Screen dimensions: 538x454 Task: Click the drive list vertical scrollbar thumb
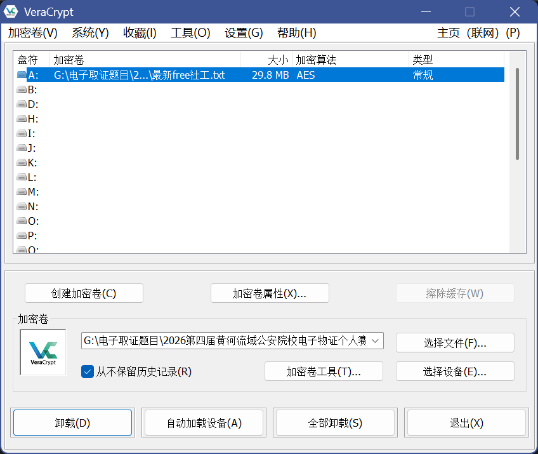[x=517, y=114]
